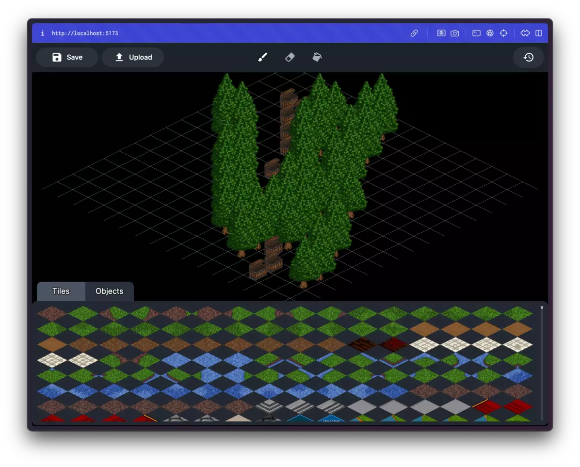Open the edit history panel

pos(529,57)
